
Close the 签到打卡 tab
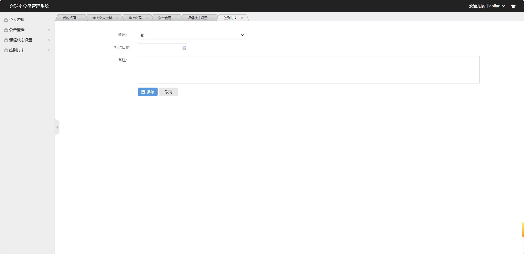coord(242,18)
